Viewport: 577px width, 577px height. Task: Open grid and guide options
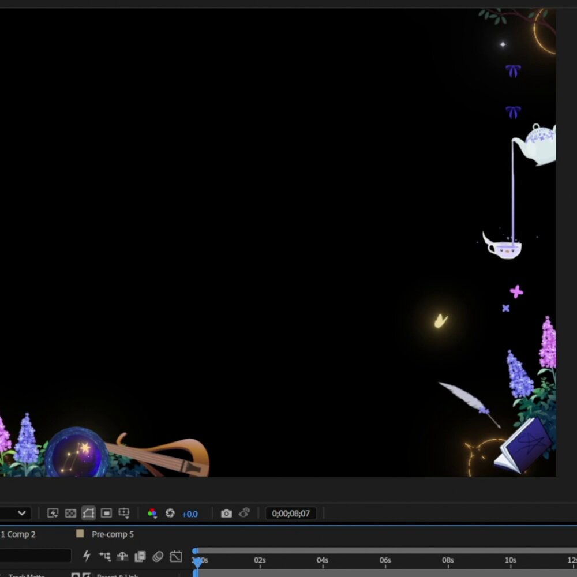pos(124,514)
